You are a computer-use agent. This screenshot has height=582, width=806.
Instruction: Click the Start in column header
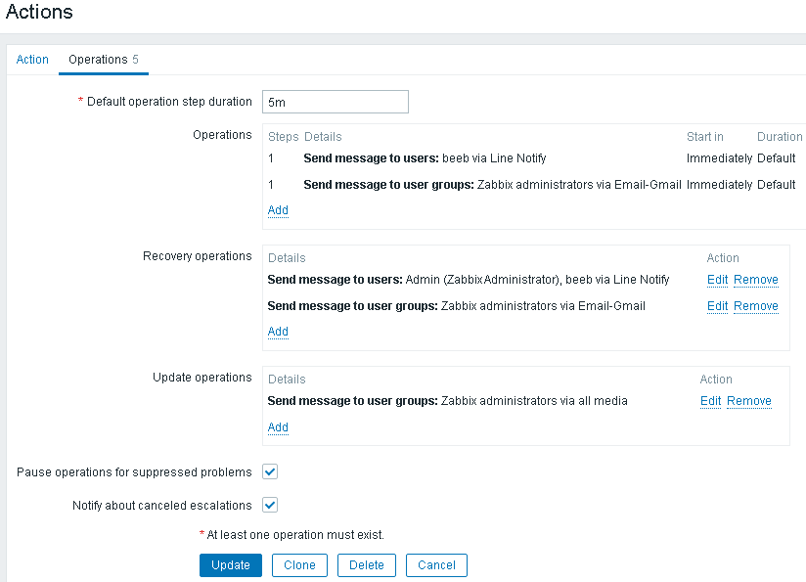[704, 137]
